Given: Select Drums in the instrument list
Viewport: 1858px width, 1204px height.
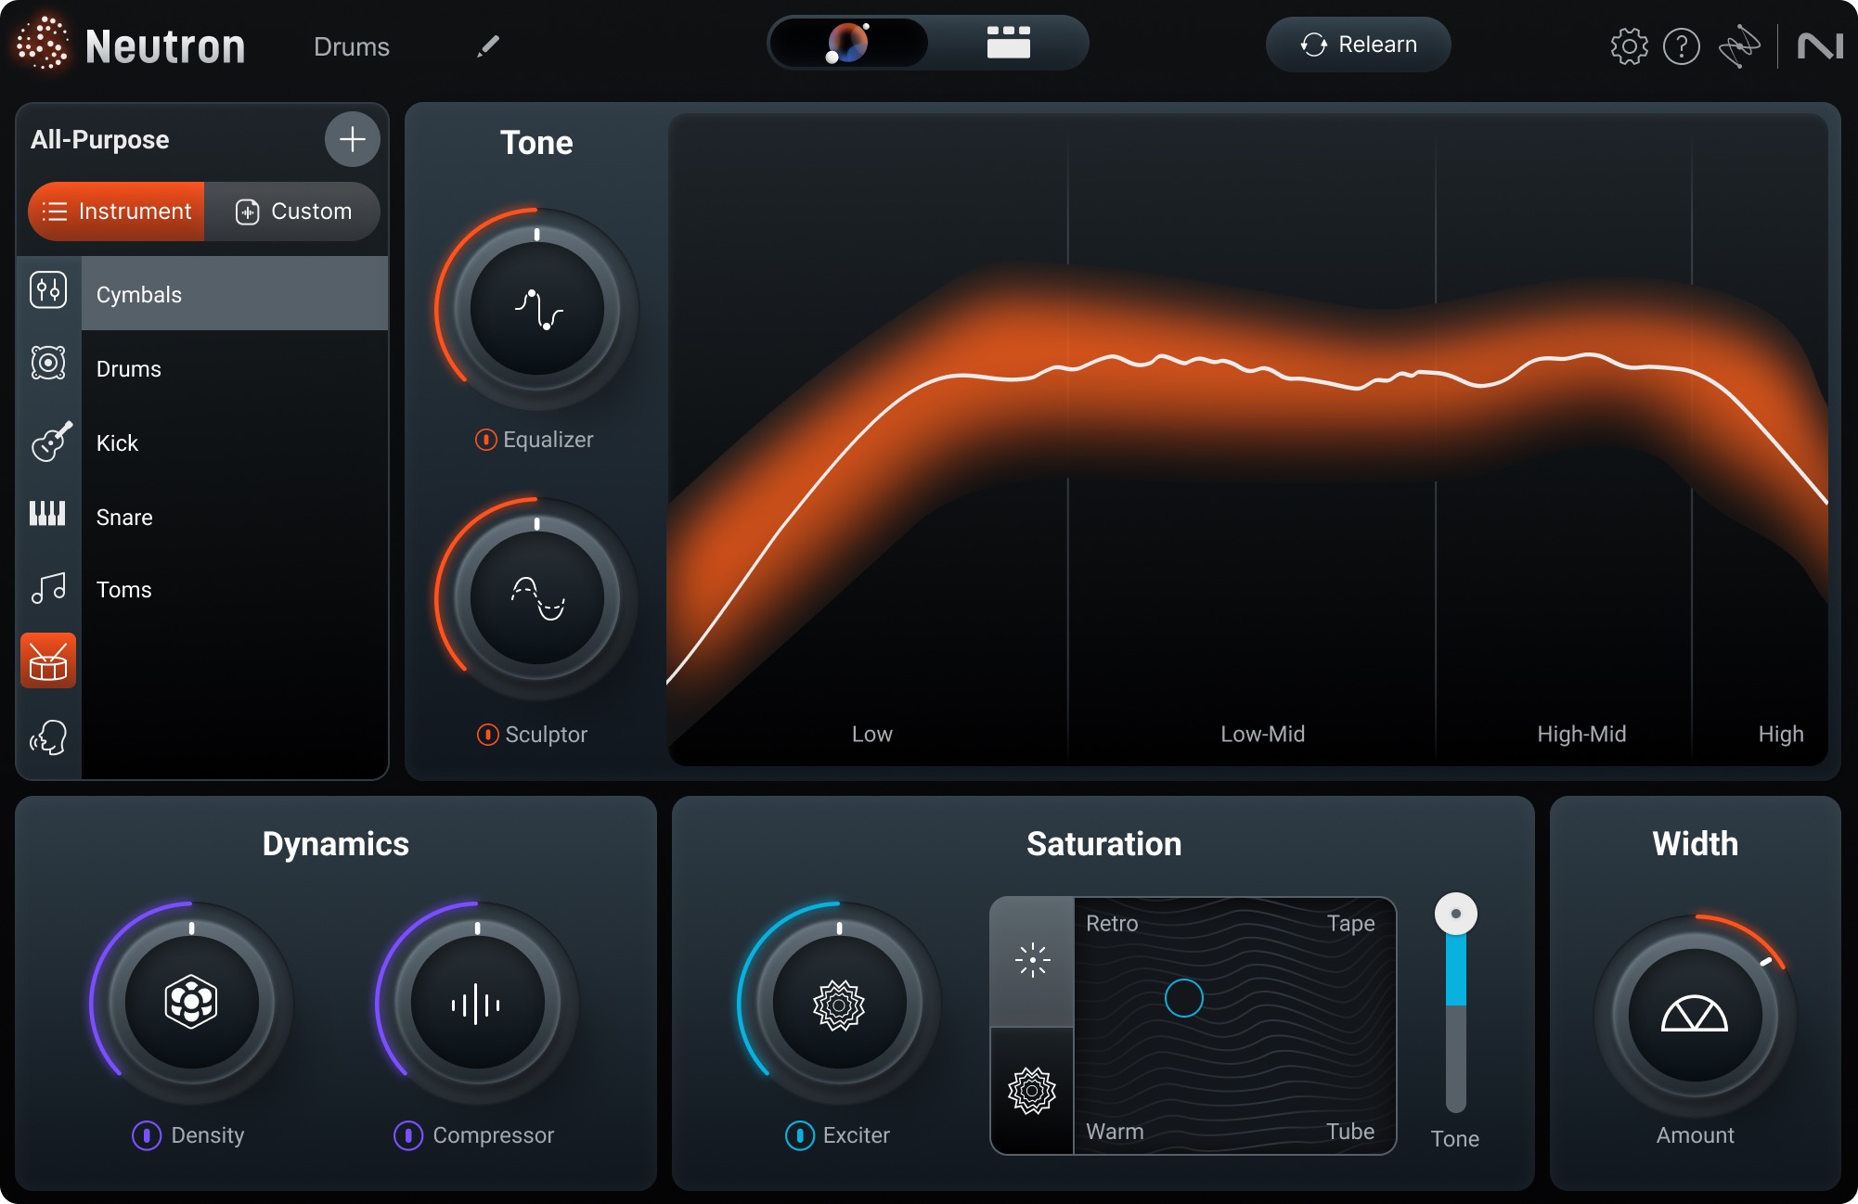Looking at the screenshot, I should [x=235, y=368].
